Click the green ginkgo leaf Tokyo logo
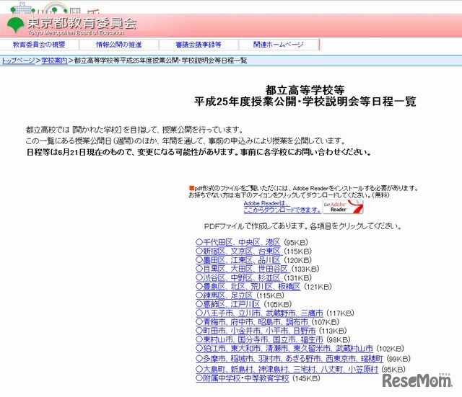 [x=15, y=24]
